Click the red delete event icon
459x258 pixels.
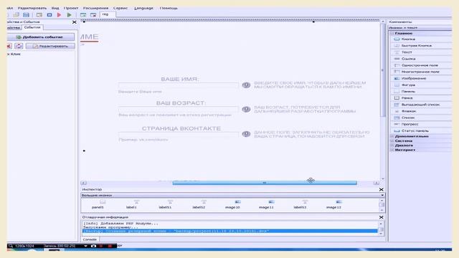coord(9,46)
